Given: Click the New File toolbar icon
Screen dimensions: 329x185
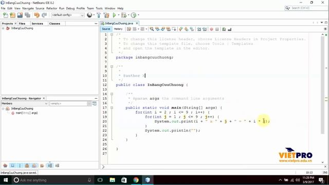Looking at the screenshot, I should coord(6,15).
